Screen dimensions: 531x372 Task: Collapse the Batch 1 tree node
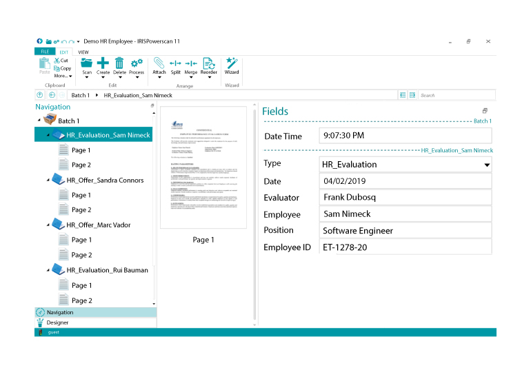click(39, 121)
